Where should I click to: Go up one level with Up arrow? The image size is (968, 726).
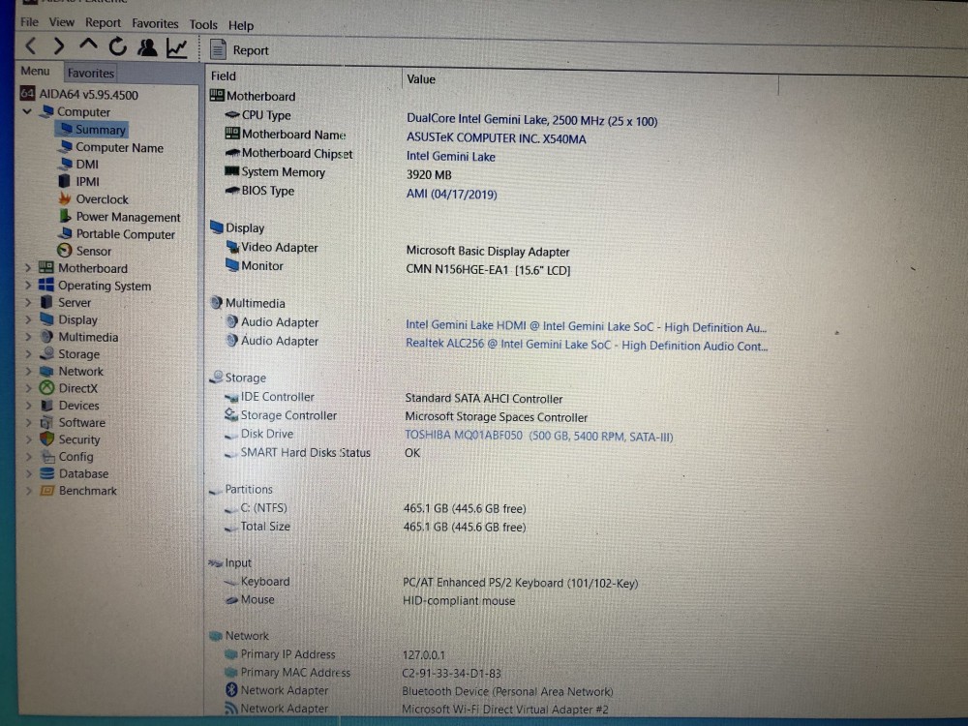coord(88,45)
